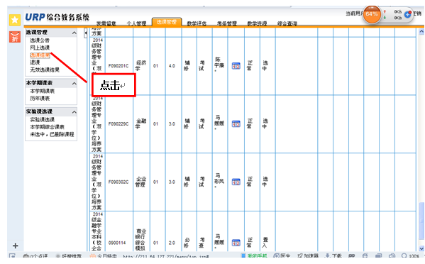425x264 pixels.
Task: Click the orange 64% memory accelerator ball
Action: [372, 14]
